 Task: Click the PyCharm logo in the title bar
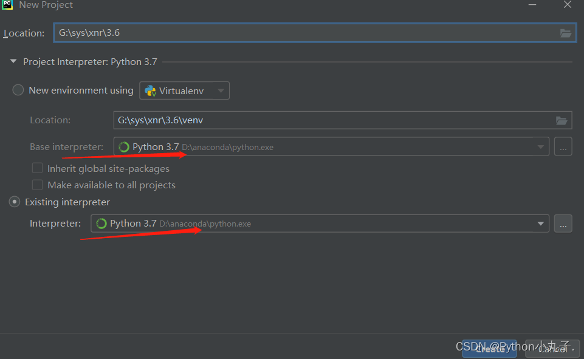pos(7,4)
